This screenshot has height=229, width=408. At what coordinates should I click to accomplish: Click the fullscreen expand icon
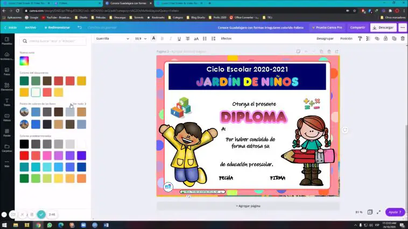click(379, 212)
